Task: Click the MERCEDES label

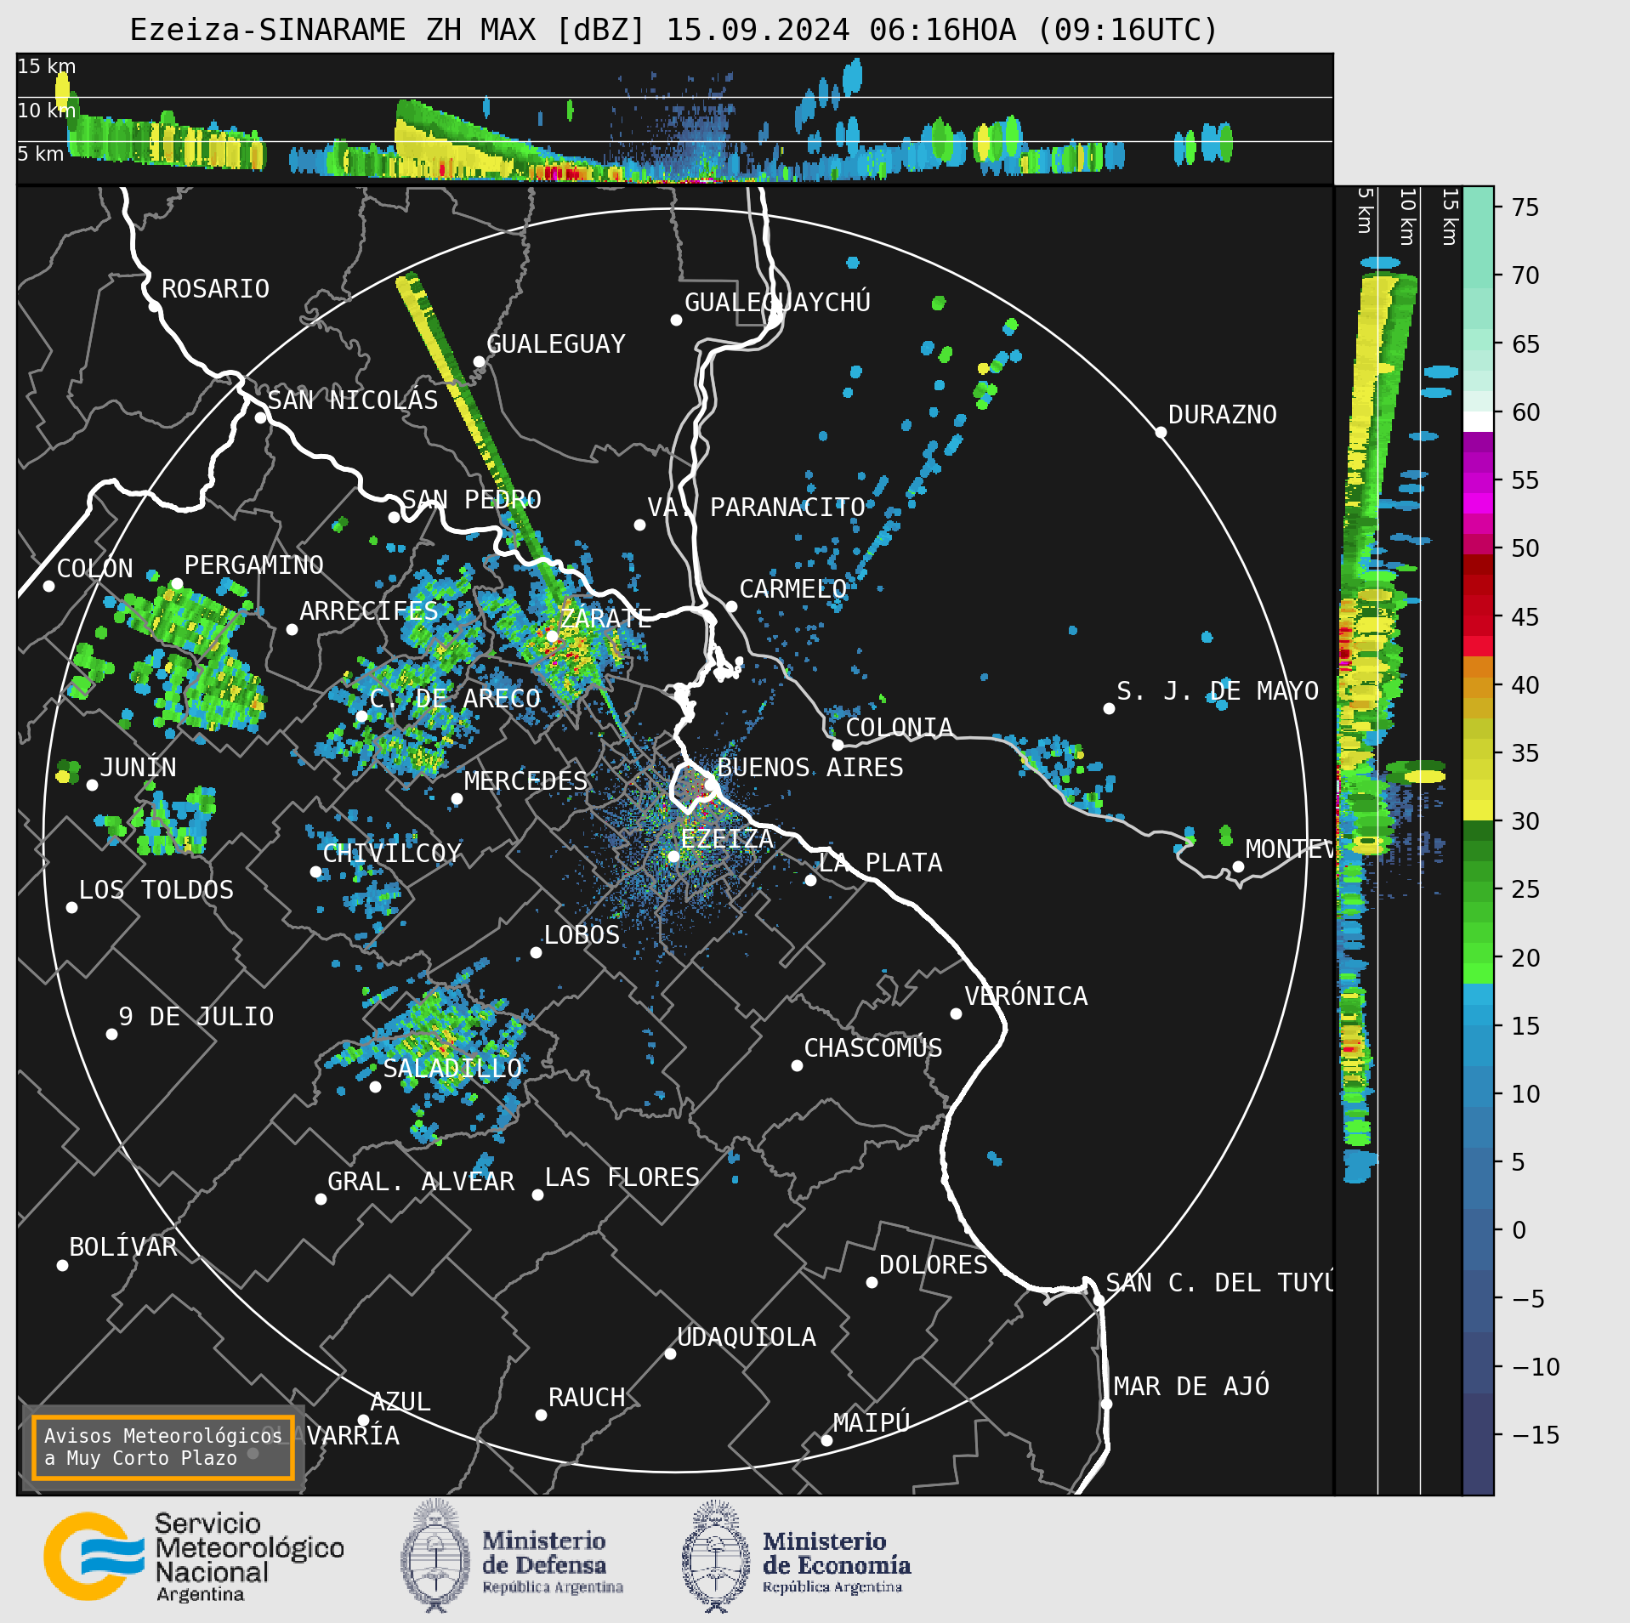Action: pos(525,781)
